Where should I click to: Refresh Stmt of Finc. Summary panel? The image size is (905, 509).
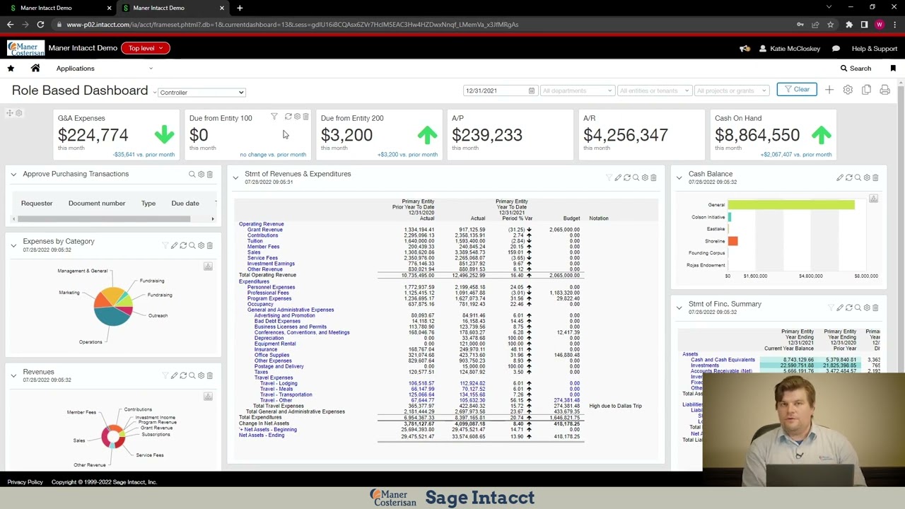point(849,308)
